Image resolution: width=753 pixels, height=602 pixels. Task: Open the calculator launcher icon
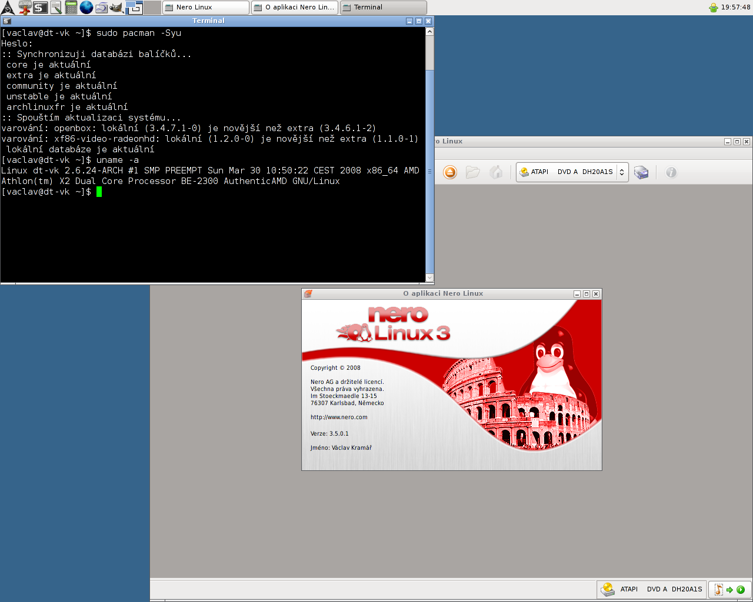71,8
